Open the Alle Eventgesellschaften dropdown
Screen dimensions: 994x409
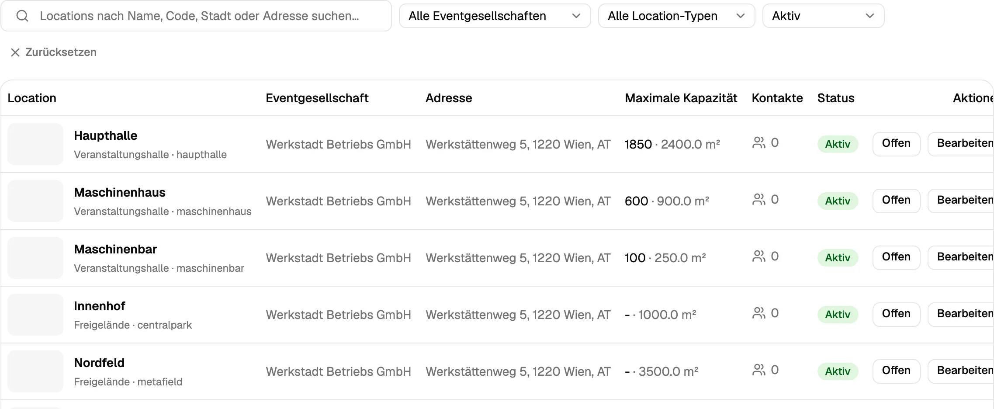(495, 16)
